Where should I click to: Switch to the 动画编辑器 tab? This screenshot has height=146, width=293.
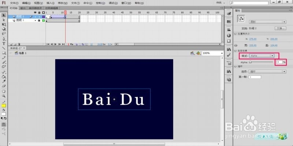(x=51, y=8)
